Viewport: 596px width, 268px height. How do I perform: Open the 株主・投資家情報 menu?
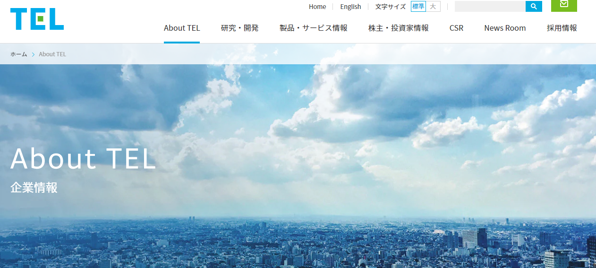coord(399,28)
